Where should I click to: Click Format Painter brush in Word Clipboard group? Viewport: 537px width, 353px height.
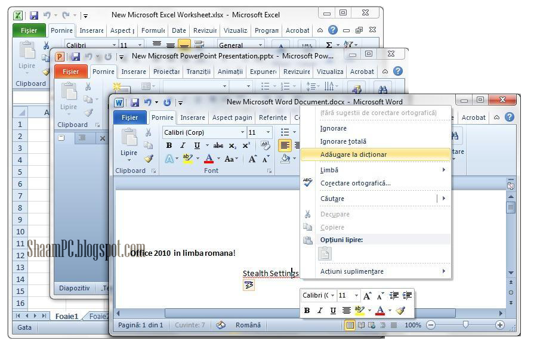149,159
